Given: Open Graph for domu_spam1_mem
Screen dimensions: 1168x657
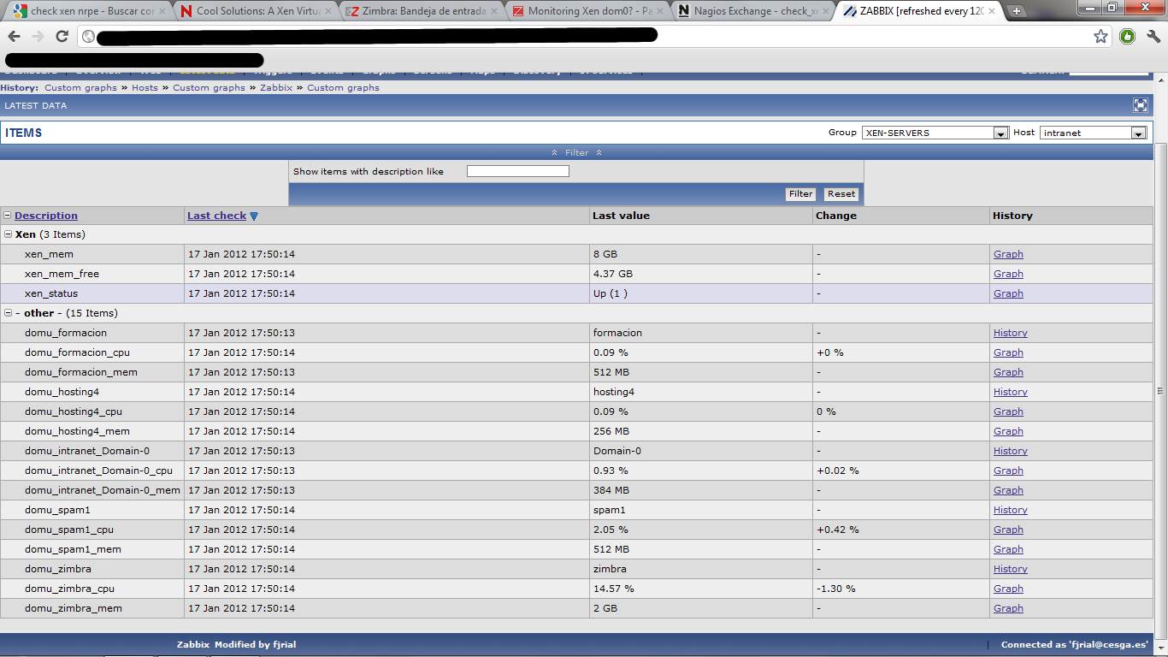Looking at the screenshot, I should pos(1008,549).
